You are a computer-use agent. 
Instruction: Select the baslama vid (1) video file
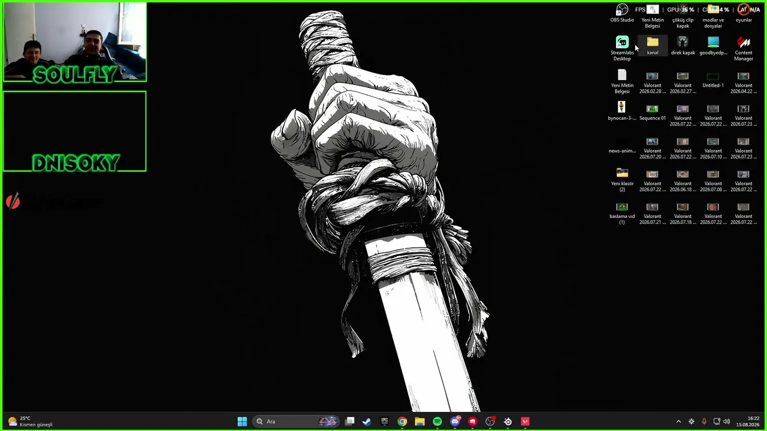click(622, 213)
